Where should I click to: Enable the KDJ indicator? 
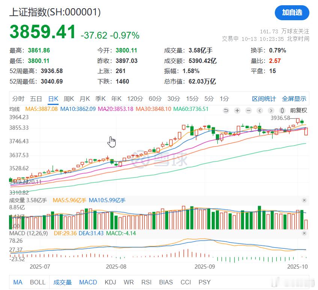(110, 282)
